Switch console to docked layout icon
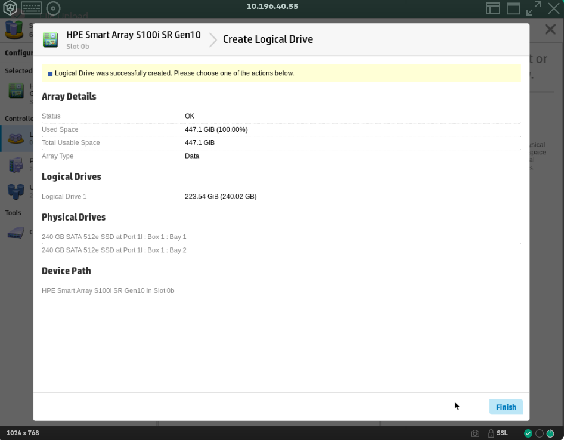The image size is (564, 440). pyautogui.click(x=493, y=8)
